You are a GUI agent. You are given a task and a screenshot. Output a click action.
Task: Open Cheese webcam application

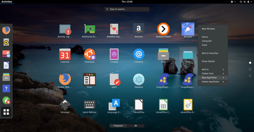point(114,54)
